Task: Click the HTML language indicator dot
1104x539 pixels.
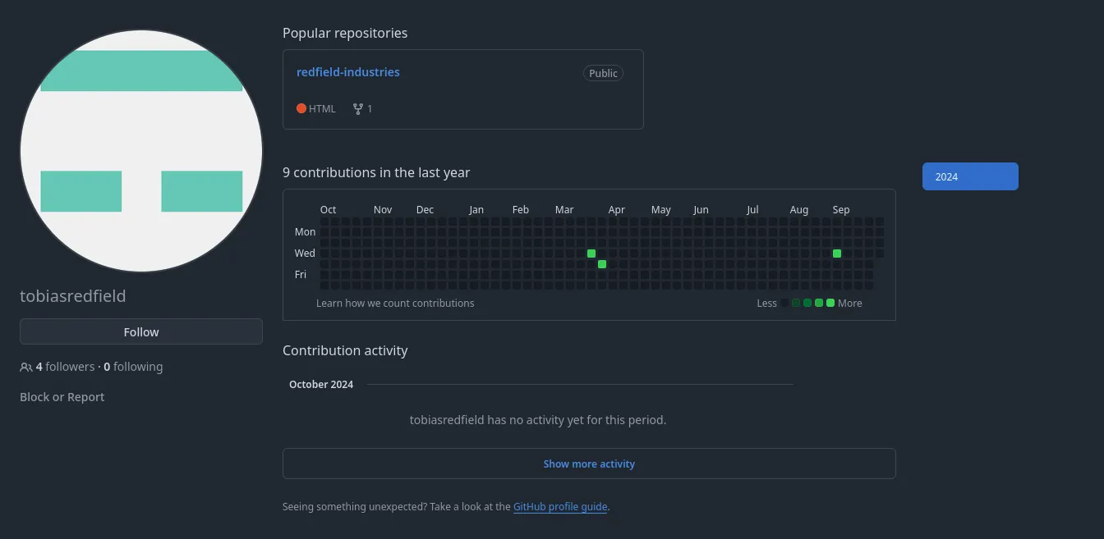Action: tap(301, 108)
